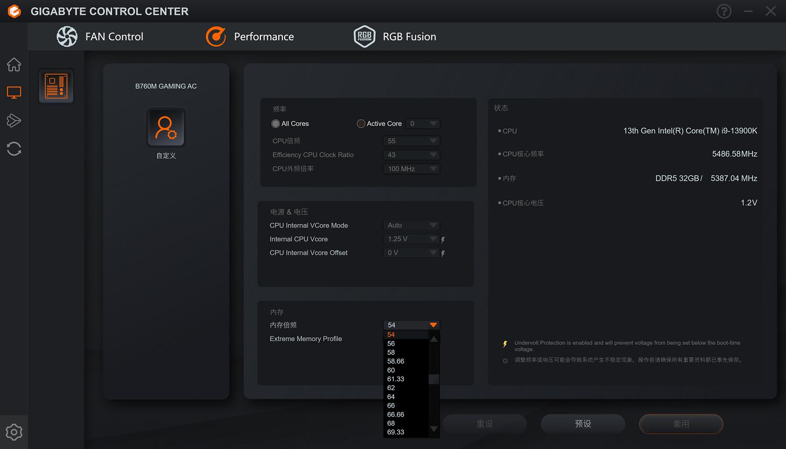Screen dimensions: 786x449
Task: Click the 预设 button
Action: coord(583,424)
